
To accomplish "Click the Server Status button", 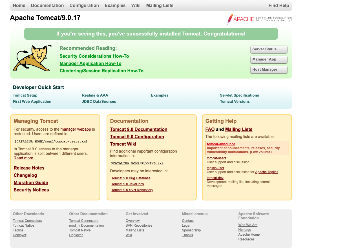I will point(269,49).
